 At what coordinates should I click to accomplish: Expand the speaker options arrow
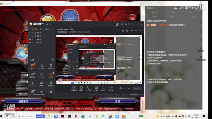coord(114,88)
